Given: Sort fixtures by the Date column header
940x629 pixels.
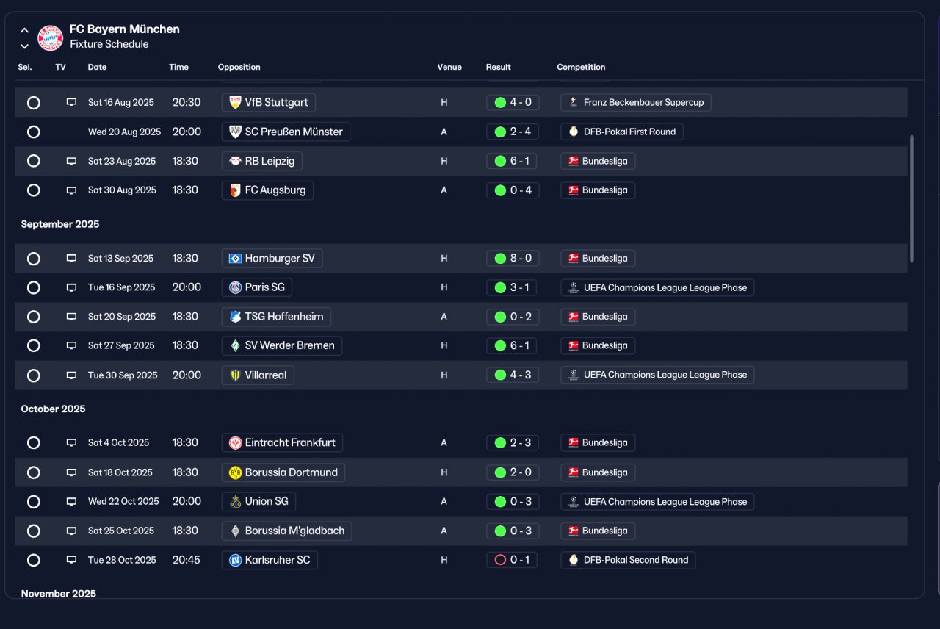Looking at the screenshot, I should pyautogui.click(x=97, y=67).
